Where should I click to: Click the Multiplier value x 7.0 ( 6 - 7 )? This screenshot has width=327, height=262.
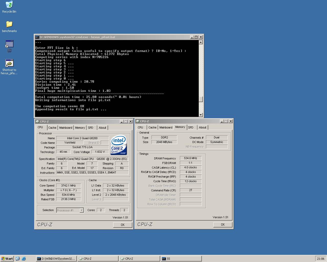[68, 190]
